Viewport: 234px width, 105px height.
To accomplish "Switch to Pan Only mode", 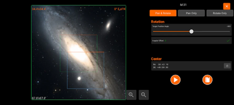I will point(191,13).
